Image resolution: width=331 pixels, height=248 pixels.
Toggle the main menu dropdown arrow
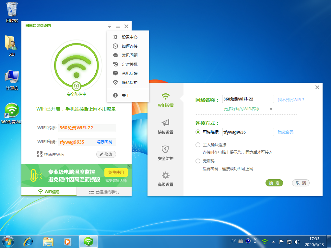pos(110,27)
